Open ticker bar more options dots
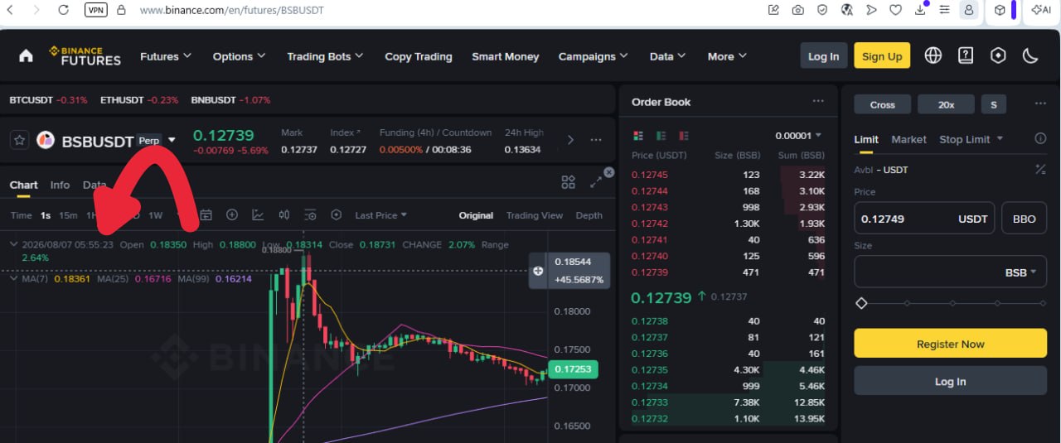Screen dimensions: 1061x443 [595, 140]
